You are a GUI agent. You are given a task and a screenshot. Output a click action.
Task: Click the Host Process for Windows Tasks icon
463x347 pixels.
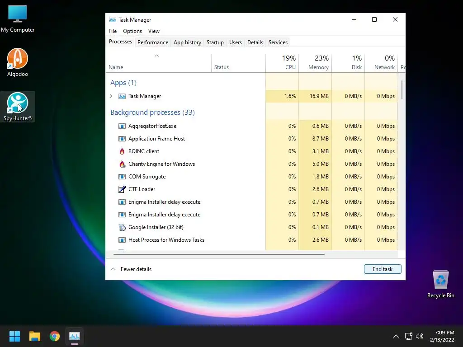(x=122, y=240)
